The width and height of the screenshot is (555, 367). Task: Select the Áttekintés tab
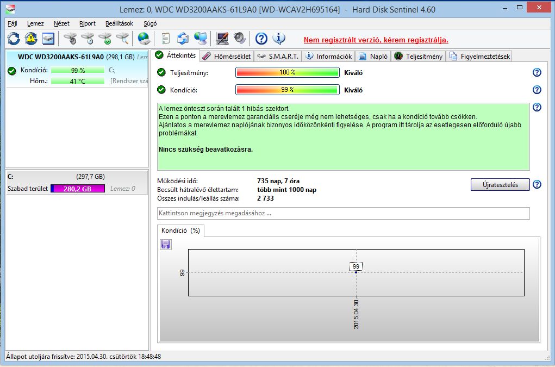(x=176, y=55)
